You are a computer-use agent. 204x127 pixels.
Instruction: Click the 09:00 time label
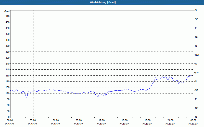[79, 120]
